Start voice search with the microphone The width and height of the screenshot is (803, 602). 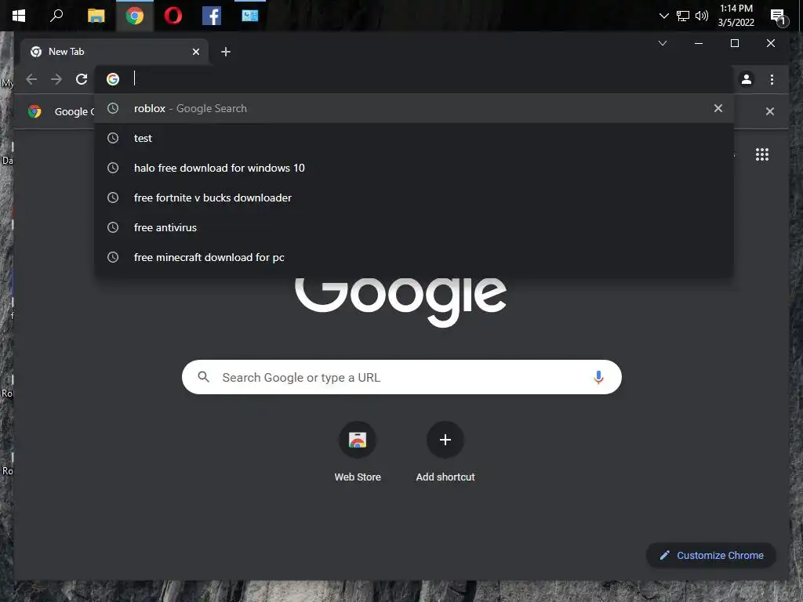[598, 377]
